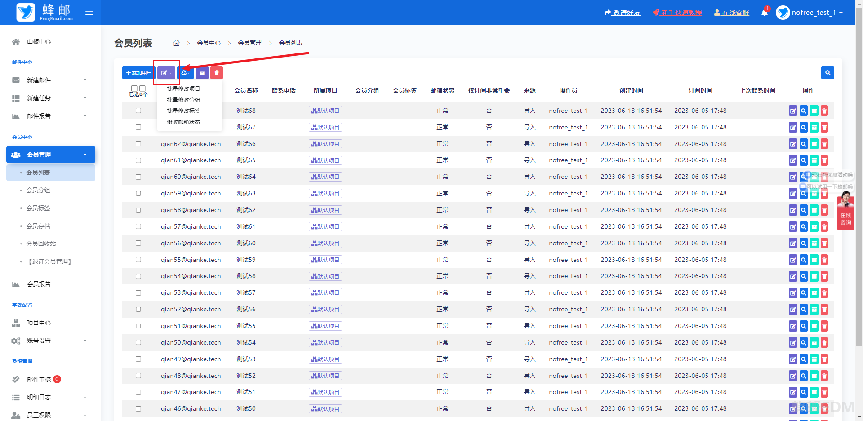Click 会员中心 in the breadcrumb
This screenshot has height=421, width=863.
209,43
